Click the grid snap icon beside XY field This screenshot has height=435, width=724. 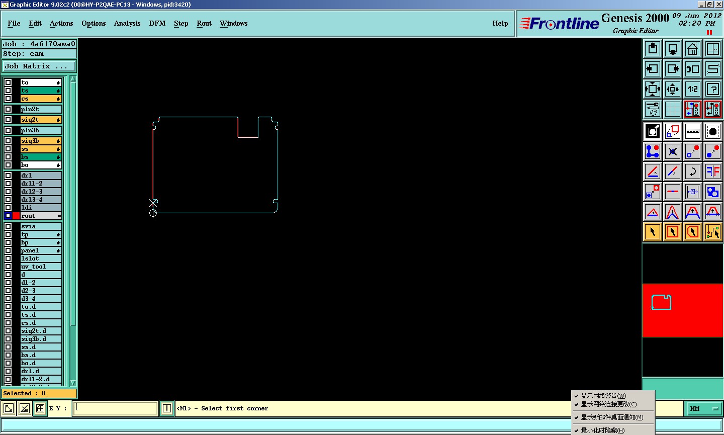coord(40,408)
